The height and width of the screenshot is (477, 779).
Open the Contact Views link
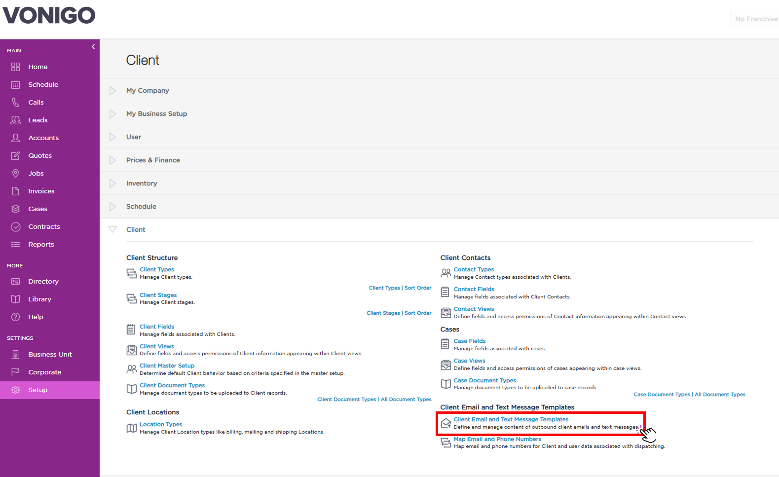(x=474, y=309)
